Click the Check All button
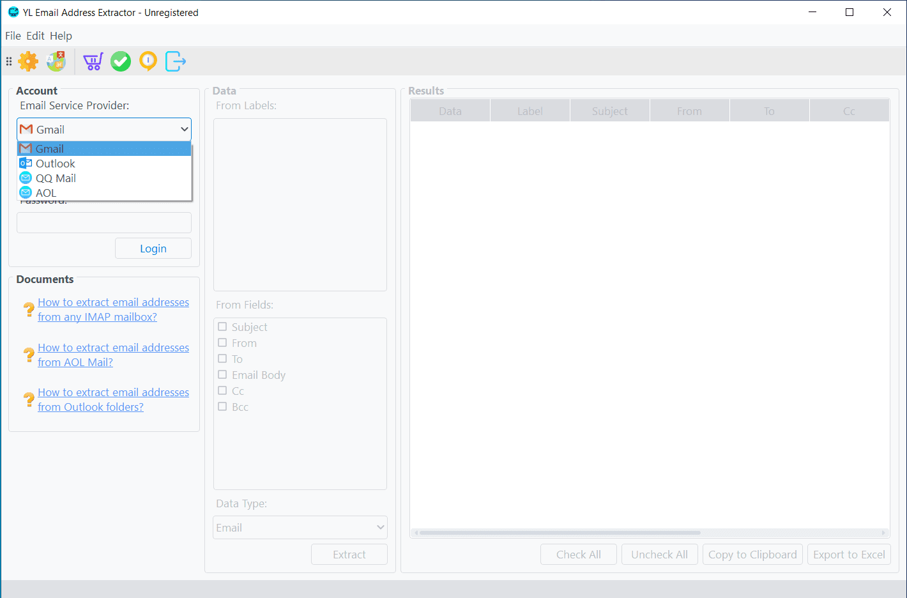Viewport: 907px width, 598px height. (x=579, y=555)
